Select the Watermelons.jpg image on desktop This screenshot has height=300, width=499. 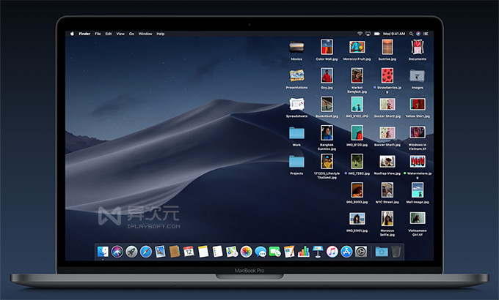coord(418,162)
